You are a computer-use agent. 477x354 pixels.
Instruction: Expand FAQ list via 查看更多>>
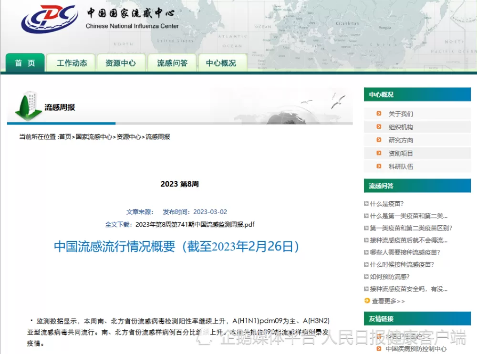(x=388, y=301)
